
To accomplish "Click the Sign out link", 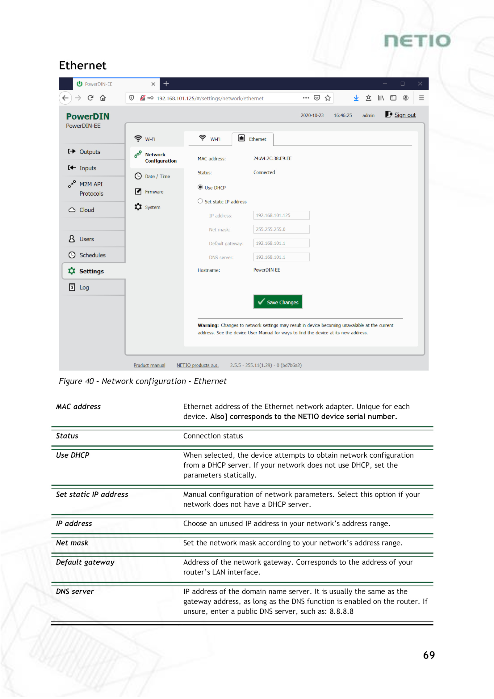I will (404, 115).
